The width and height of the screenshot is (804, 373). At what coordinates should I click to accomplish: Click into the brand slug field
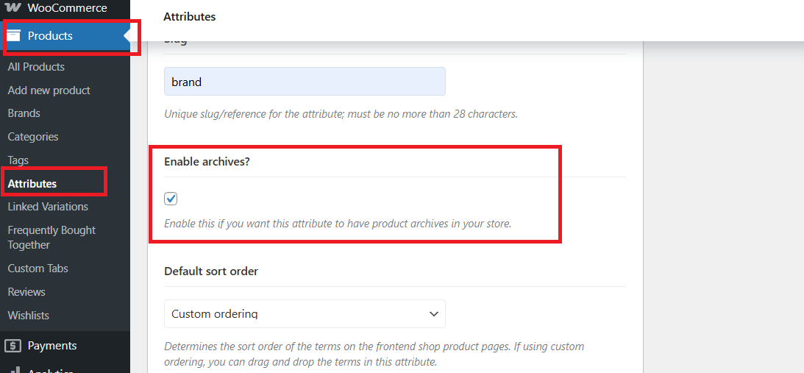[305, 81]
